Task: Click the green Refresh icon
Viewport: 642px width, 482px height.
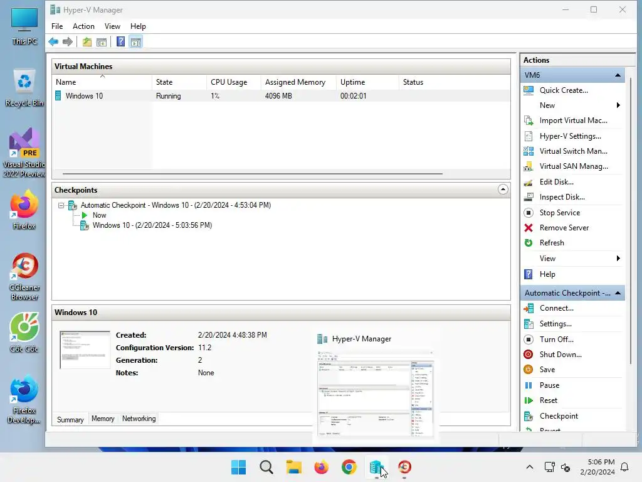Action: point(529,243)
